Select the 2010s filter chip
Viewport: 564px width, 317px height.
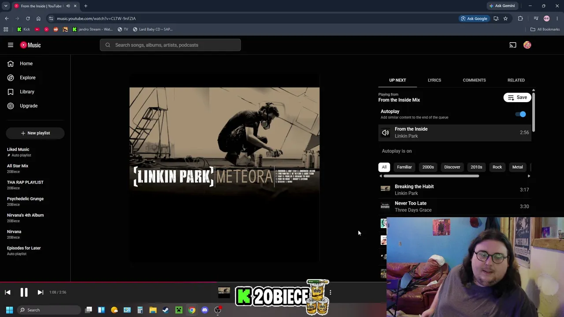point(476,167)
